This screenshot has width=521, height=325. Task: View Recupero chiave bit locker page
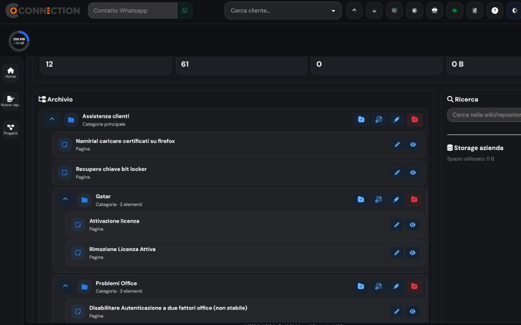click(413, 172)
